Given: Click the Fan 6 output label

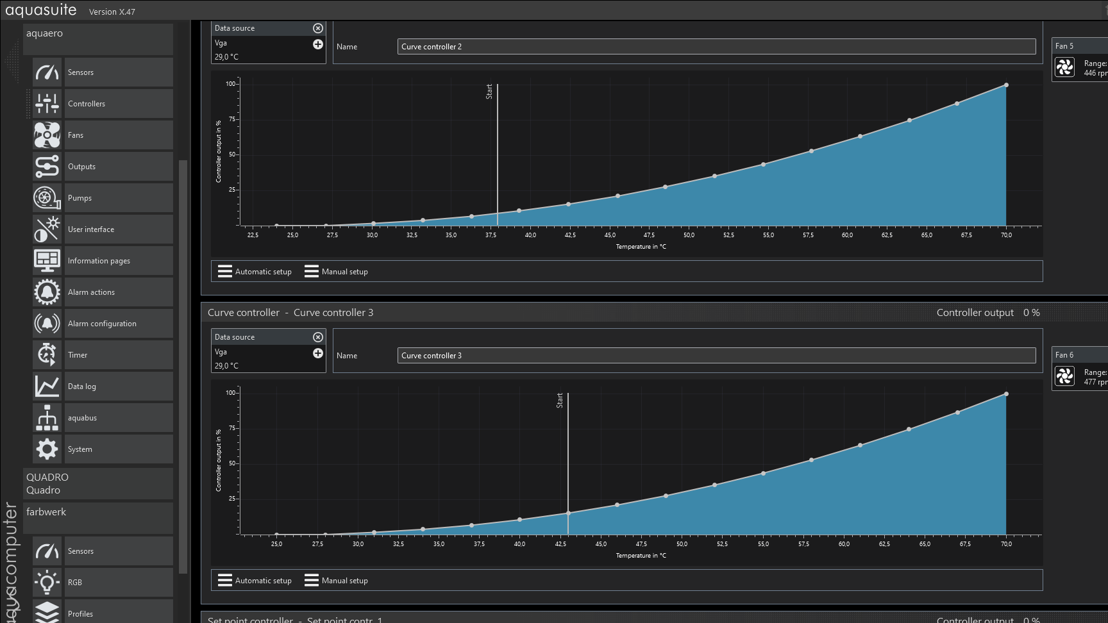Looking at the screenshot, I should (x=1064, y=355).
